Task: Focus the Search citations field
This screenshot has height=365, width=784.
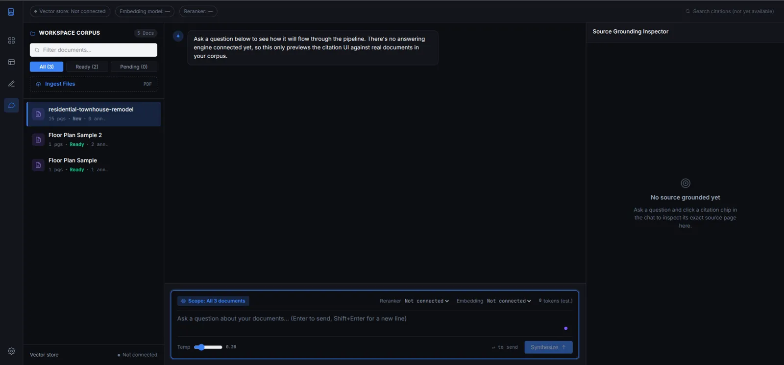Action: tap(730, 11)
